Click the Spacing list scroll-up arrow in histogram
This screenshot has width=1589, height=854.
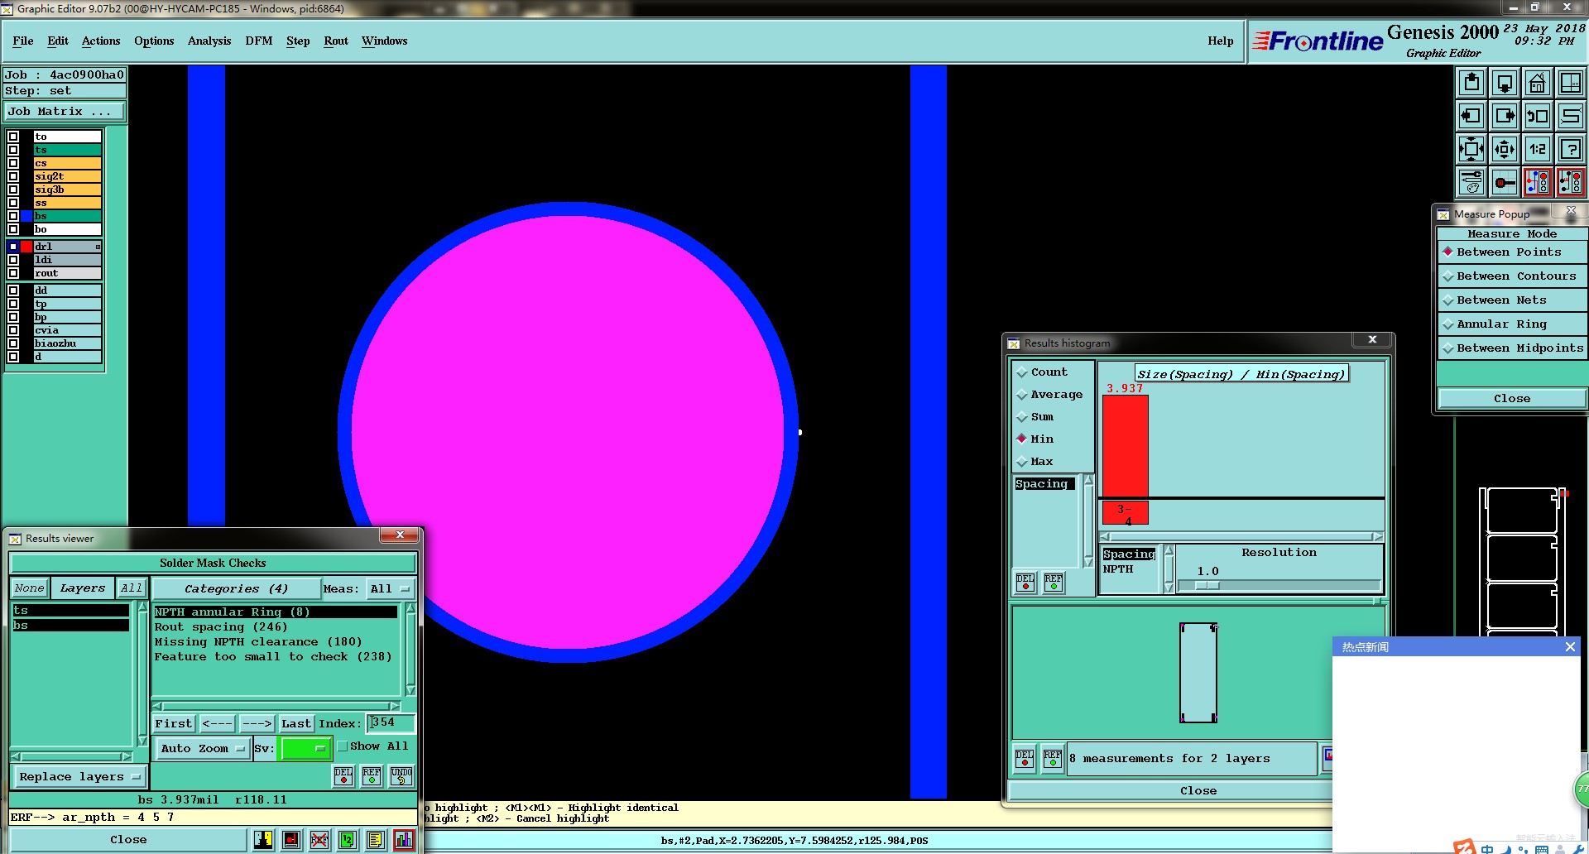click(1088, 481)
